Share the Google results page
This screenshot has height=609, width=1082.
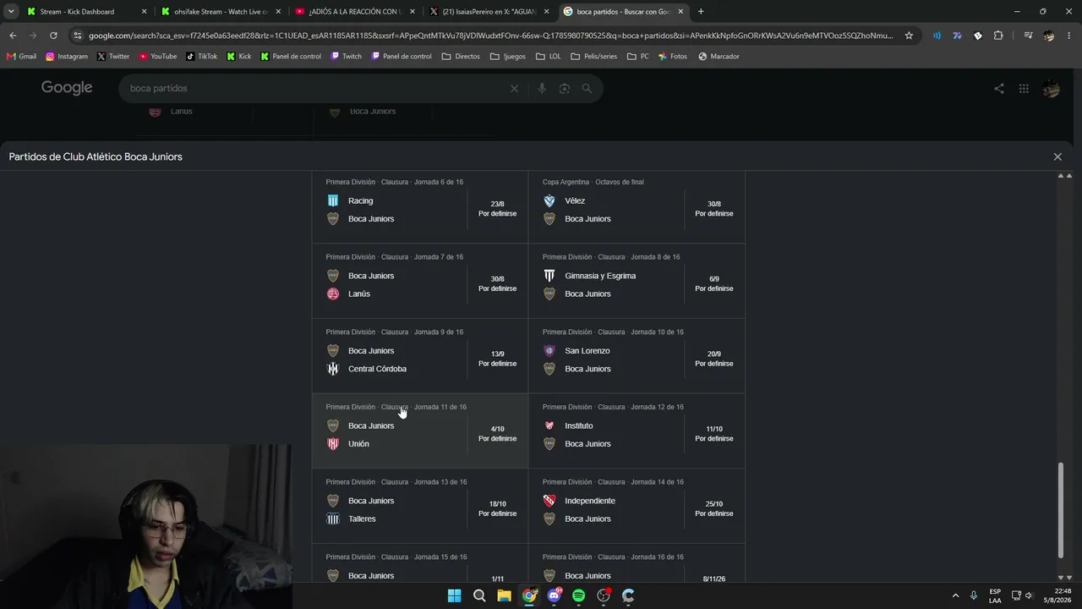coord(999,88)
